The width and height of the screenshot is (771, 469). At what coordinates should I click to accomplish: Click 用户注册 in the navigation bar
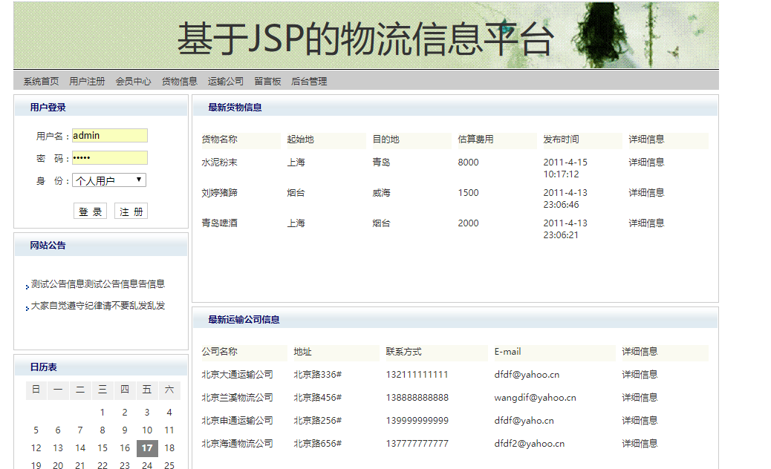pyautogui.click(x=87, y=81)
